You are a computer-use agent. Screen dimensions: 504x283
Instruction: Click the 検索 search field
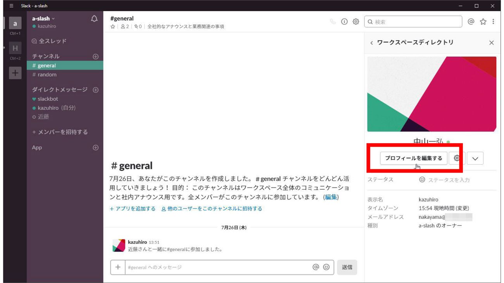pyautogui.click(x=413, y=22)
